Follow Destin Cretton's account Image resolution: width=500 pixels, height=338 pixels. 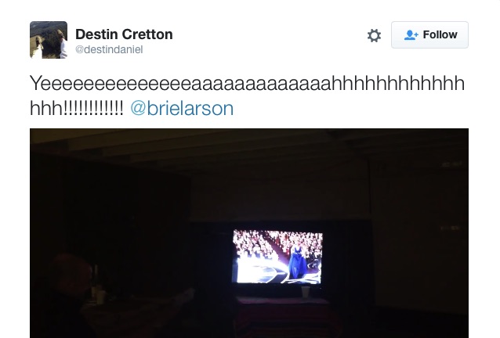coord(429,34)
